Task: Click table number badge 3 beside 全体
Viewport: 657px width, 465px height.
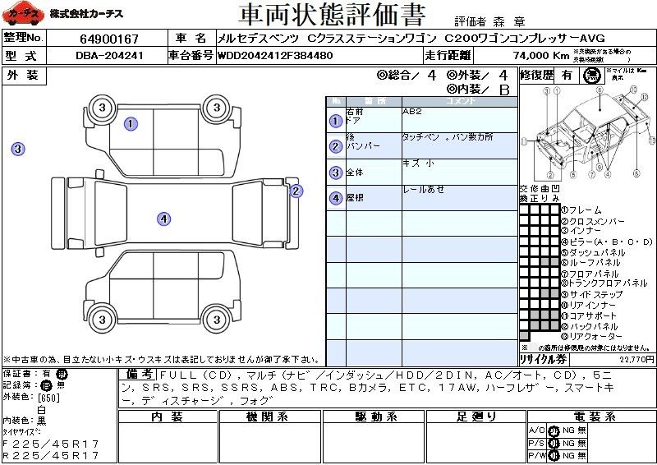Action: (x=336, y=173)
